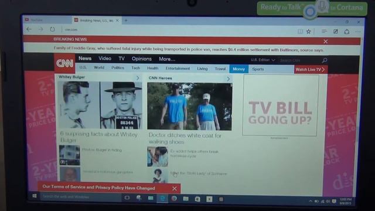Open the Edge Hub lines icon
This screenshot has height=211, width=375.
(x=324, y=31)
